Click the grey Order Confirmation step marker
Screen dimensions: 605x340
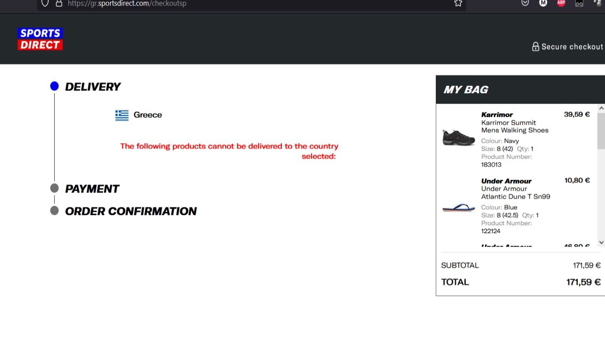point(55,211)
